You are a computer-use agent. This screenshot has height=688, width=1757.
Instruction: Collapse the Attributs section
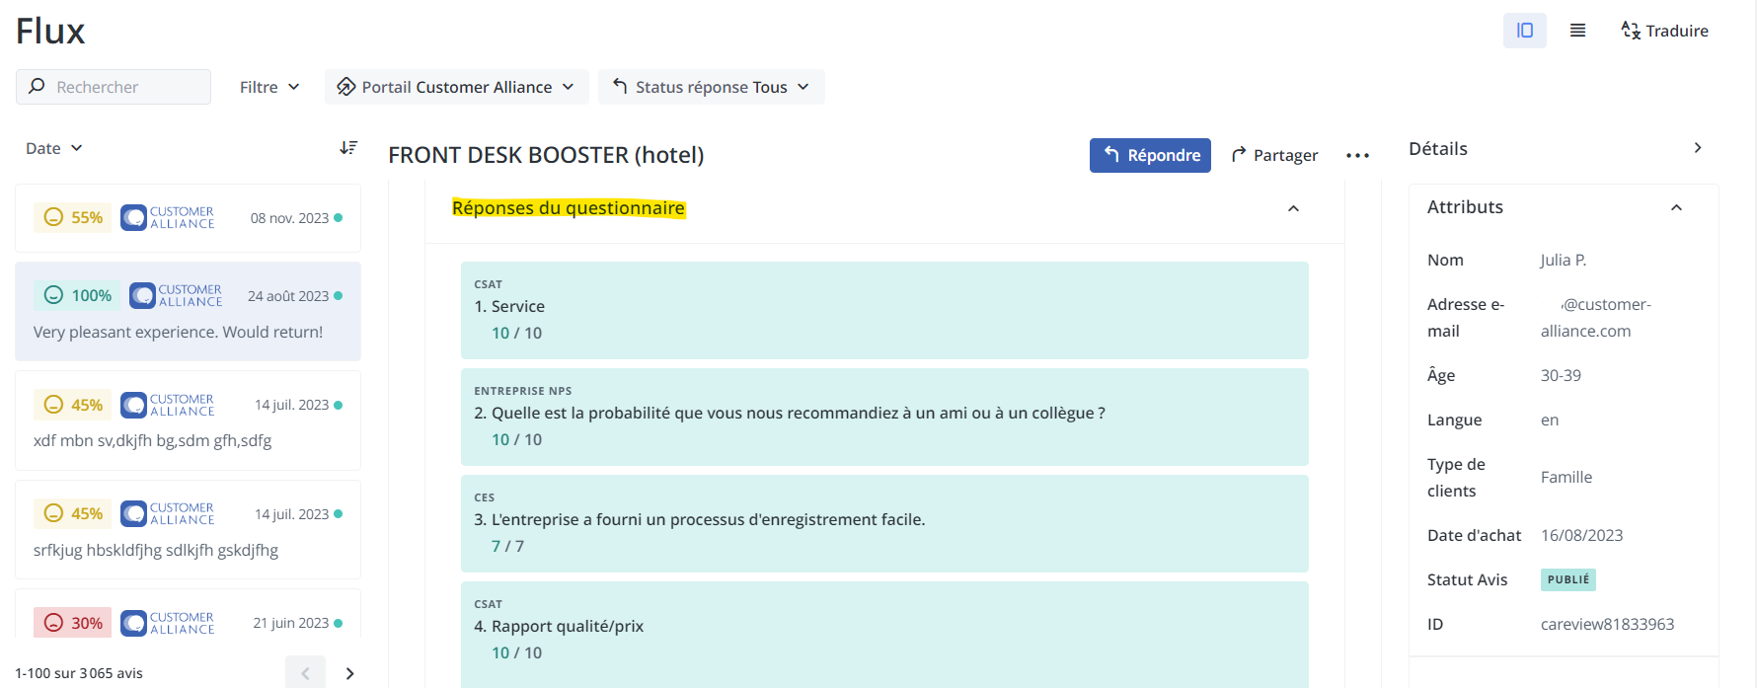click(1676, 207)
